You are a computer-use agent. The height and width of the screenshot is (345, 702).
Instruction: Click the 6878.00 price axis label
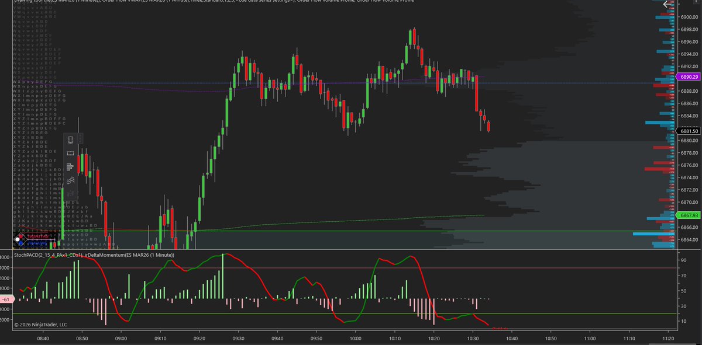point(689,153)
